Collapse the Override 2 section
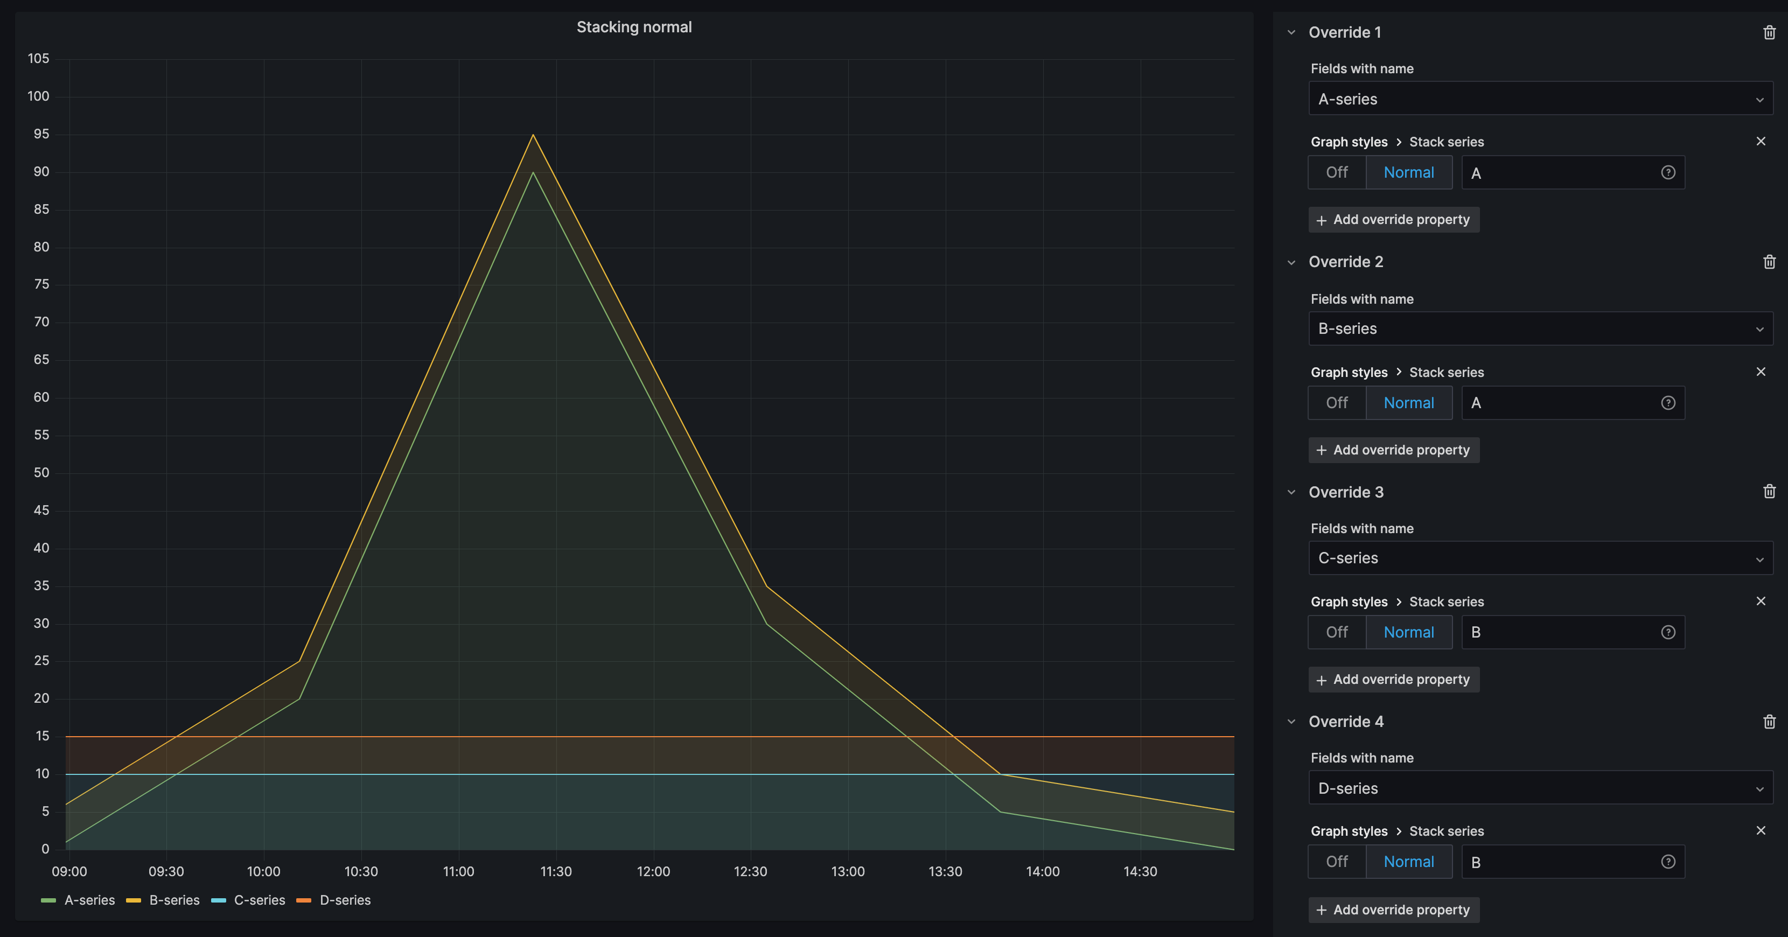The width and height of the screenshot is (1788, 937). (x=1291, y=262)
